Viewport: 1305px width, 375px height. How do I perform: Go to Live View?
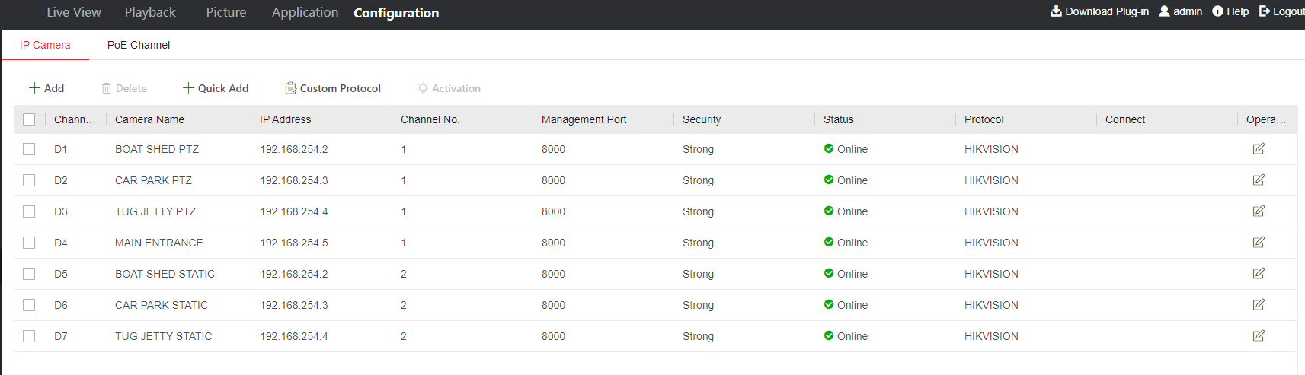tap(74, 12)
